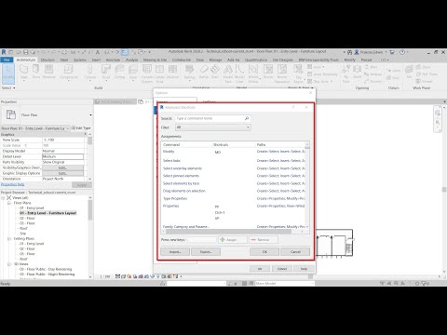
Task: Select the Site view in Project Browser
Action: pyautogui.click(x=23, y=234)
